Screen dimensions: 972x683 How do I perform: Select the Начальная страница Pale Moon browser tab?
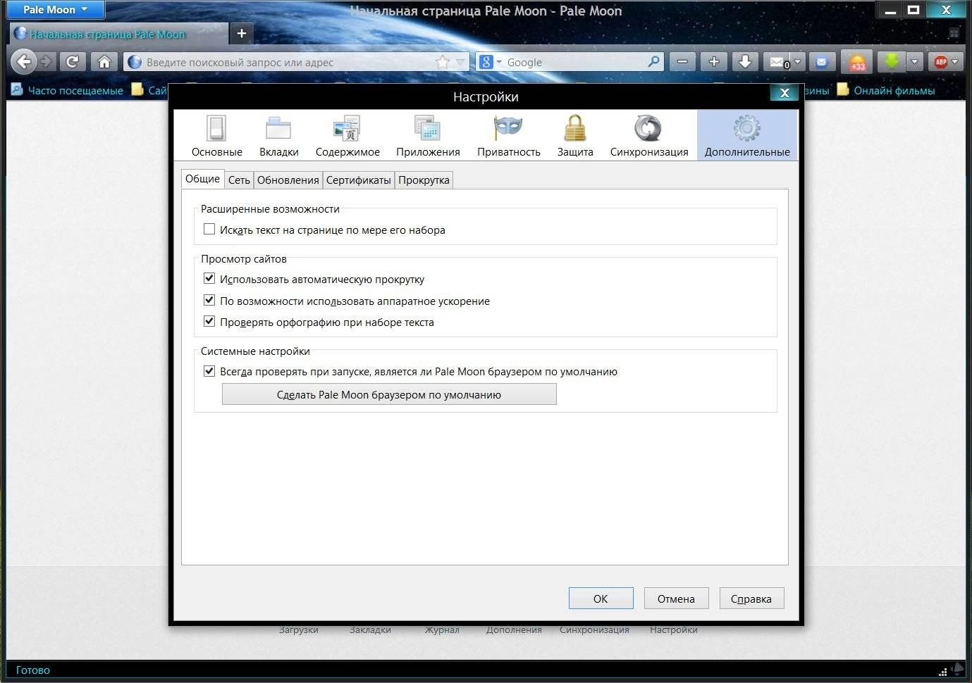pos(118,34)
